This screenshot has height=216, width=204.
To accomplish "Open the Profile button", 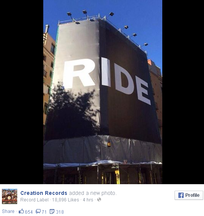I will (189, 195).
